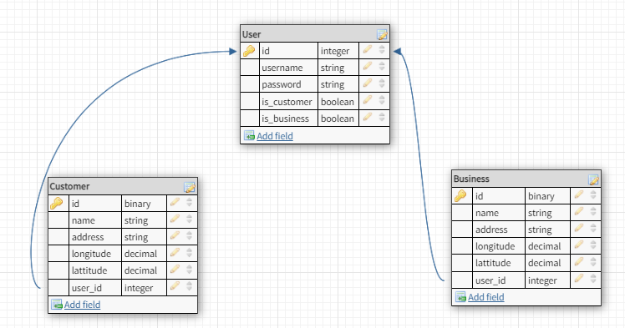Click the reorder arrows for is_customer field

coord(382,100)
